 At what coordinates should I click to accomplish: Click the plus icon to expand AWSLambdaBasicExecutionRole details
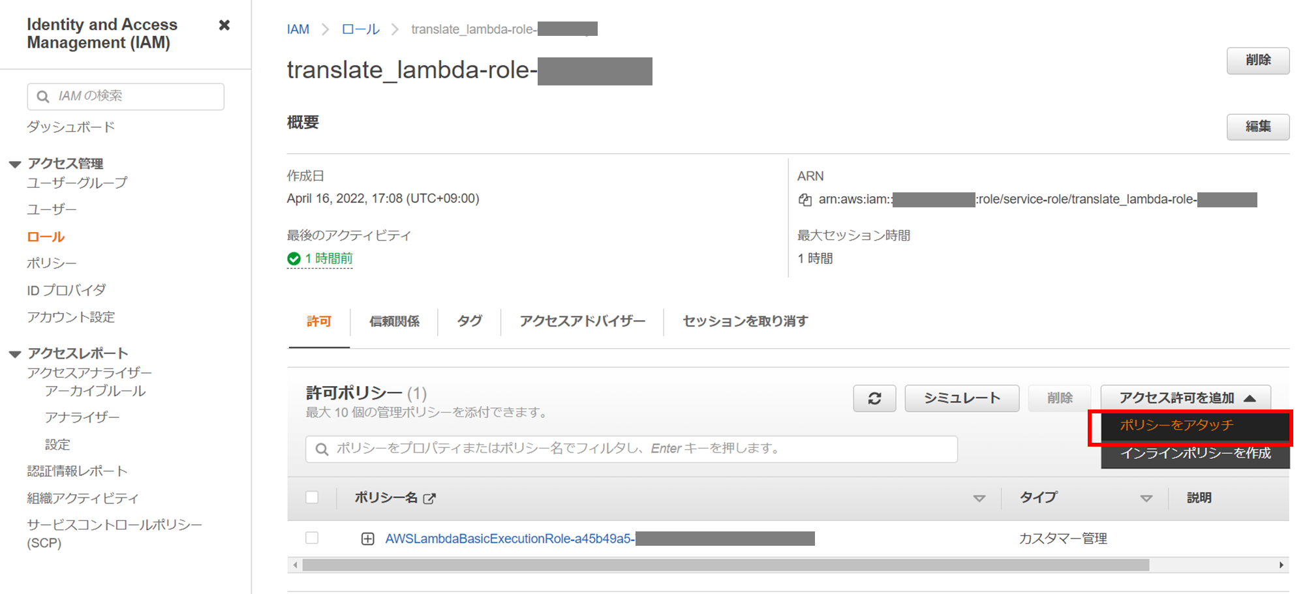(367, 539)
